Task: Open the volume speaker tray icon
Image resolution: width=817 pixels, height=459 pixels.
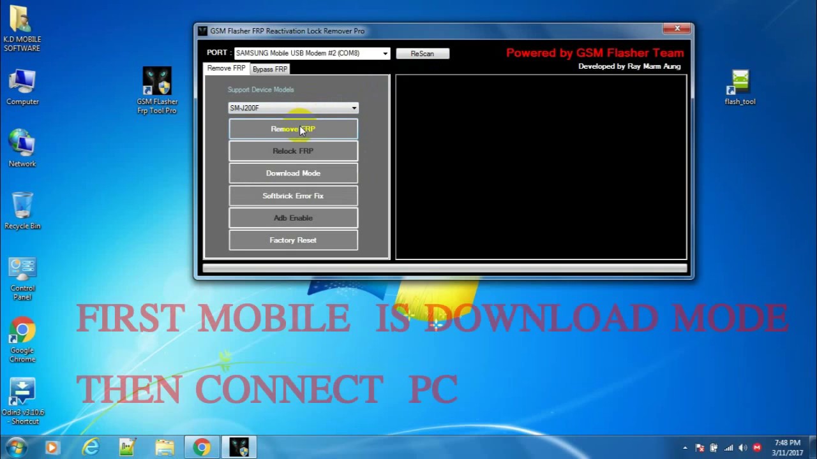Action: click(x=742, y=448)
